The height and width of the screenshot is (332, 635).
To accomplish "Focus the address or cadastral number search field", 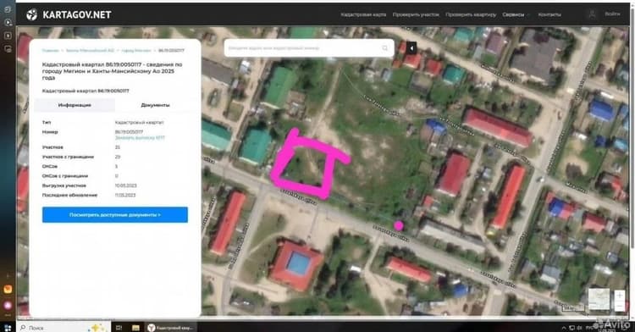I will coord(304,48).
